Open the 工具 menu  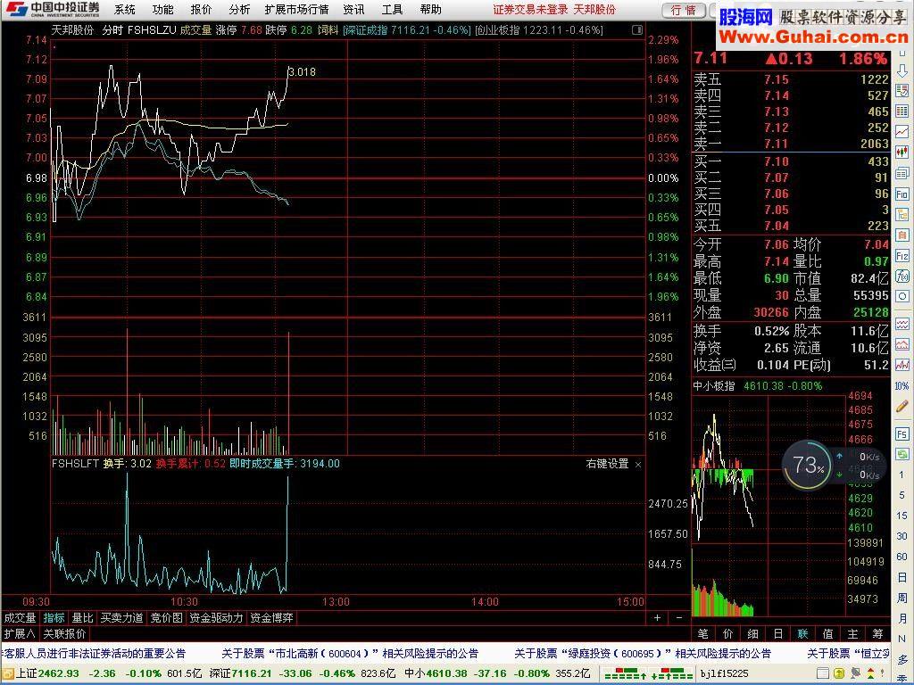coord(393,9)
